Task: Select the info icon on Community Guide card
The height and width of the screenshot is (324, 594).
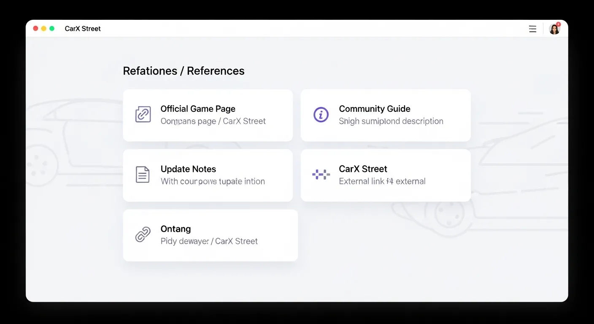Action: coord(321,114)
